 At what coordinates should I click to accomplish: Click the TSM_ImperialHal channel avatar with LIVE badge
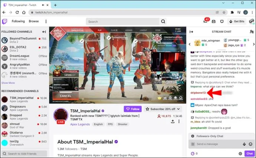(60, 116)
